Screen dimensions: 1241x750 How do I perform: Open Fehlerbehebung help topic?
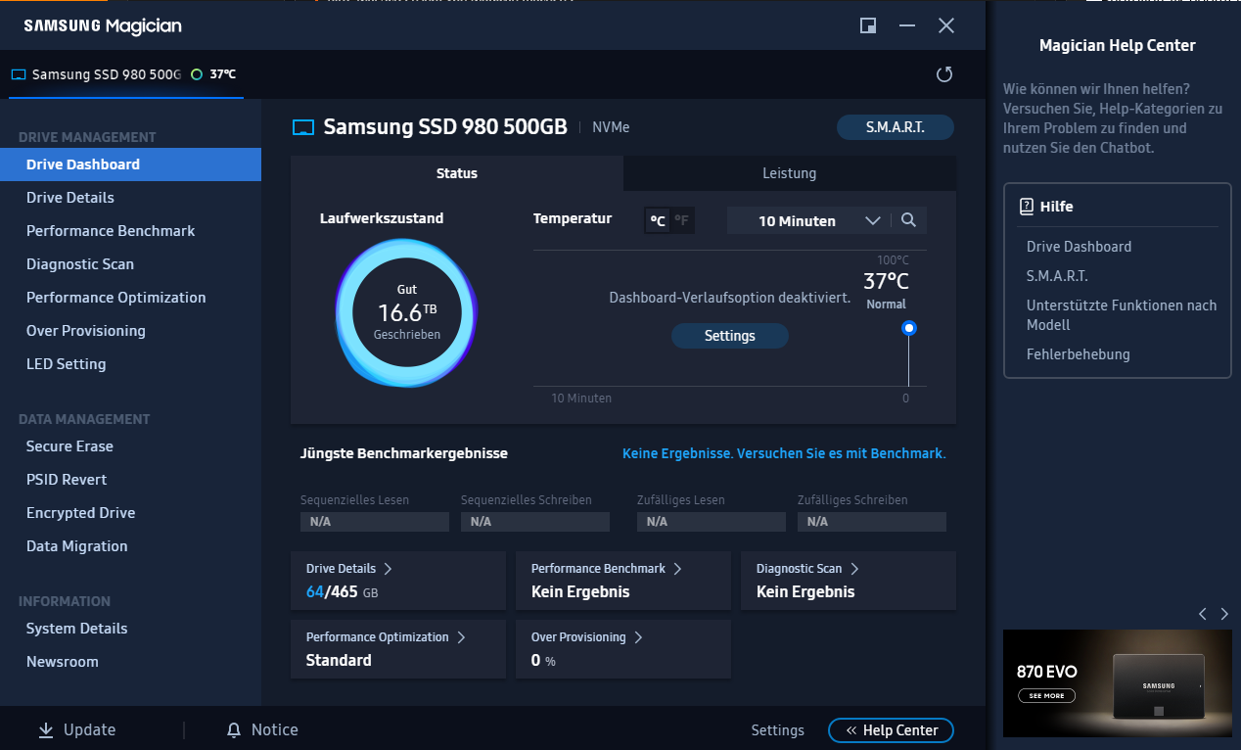pyautogui.click(x=1078, y=354)
